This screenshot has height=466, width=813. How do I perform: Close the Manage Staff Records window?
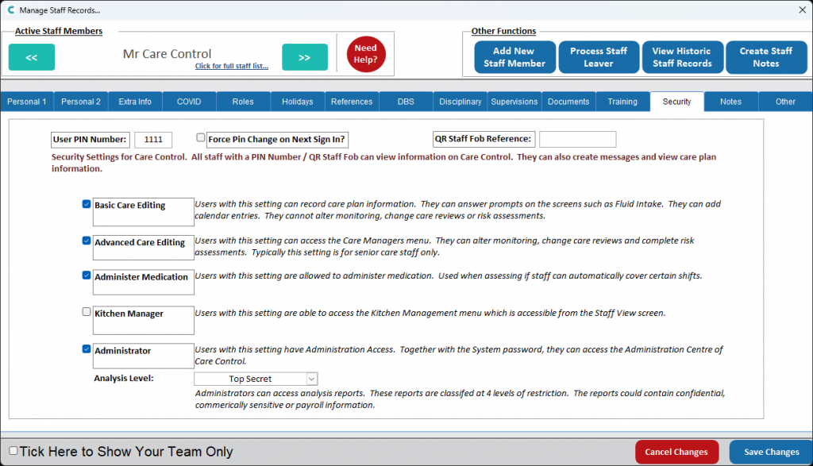800,10
